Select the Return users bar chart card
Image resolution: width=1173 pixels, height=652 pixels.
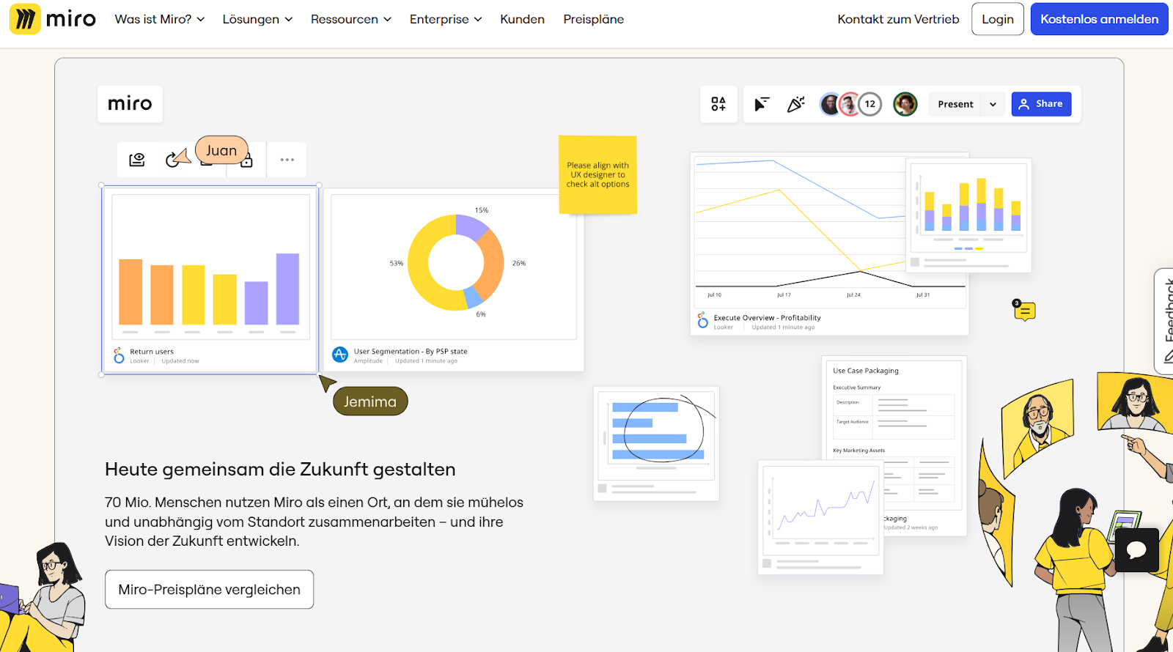point(210,281)
